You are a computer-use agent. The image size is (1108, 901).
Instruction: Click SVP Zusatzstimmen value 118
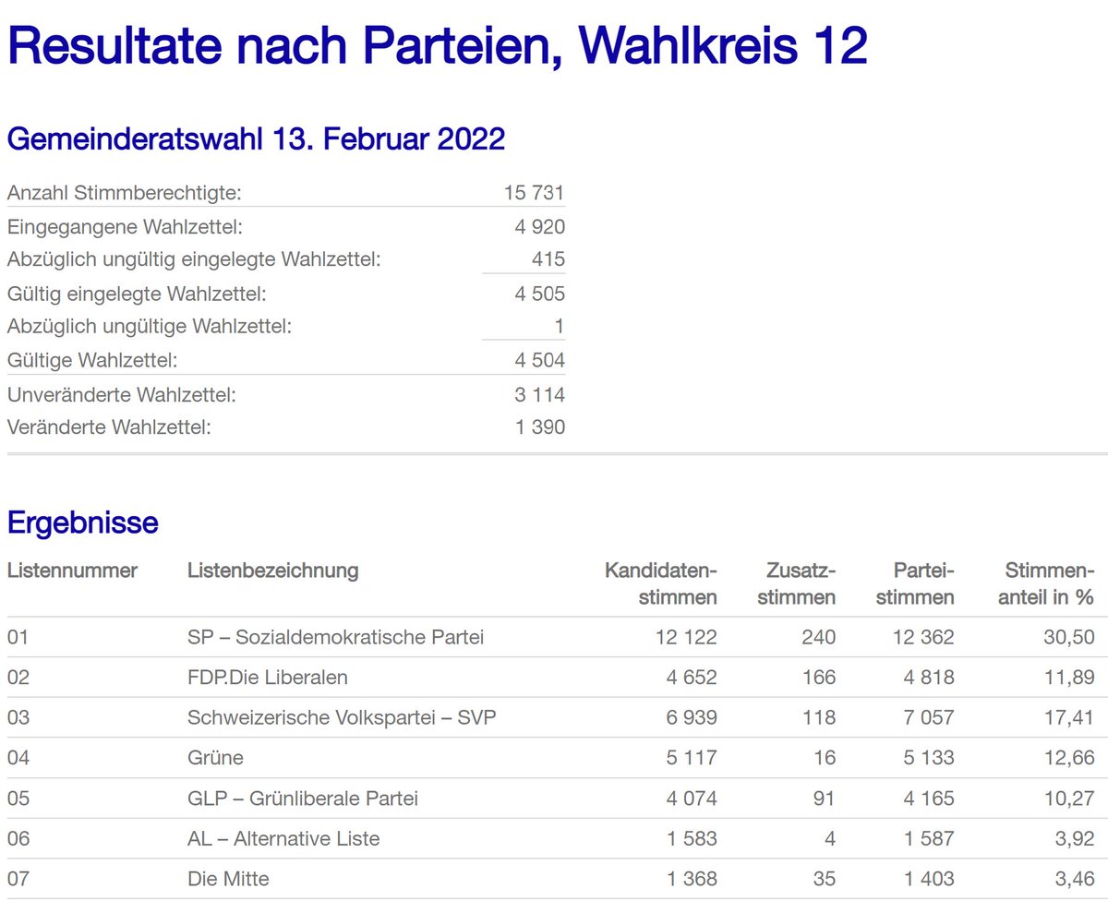click(818, 717)
